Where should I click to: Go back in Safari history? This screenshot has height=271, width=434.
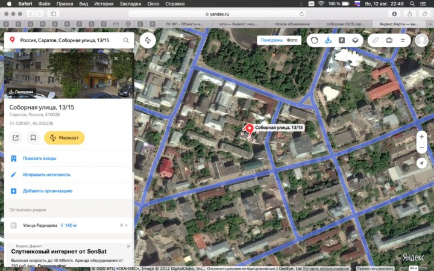tap(31, 14)
